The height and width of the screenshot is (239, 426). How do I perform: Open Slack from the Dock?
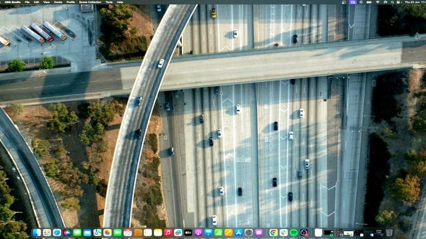coord(284,232)
